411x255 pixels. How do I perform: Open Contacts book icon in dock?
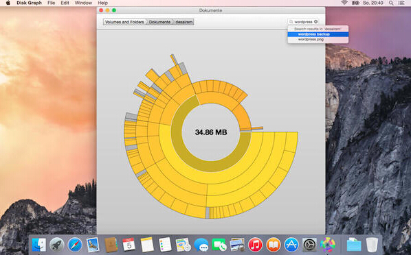111,245
